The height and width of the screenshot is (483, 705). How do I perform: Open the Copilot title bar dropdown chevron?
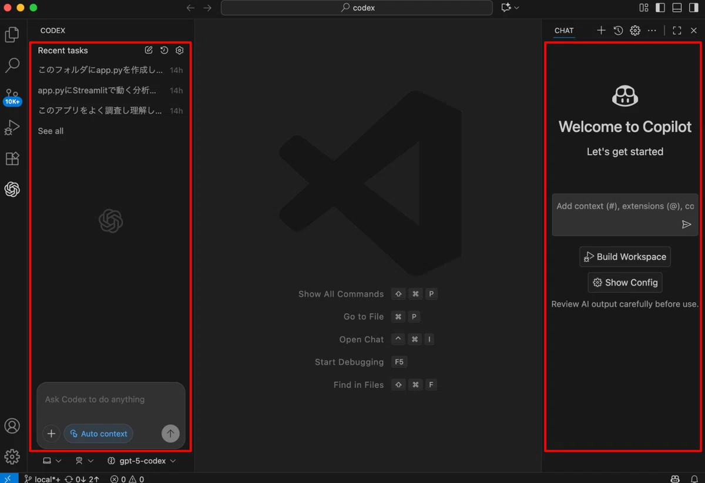(x=517, y=8)
